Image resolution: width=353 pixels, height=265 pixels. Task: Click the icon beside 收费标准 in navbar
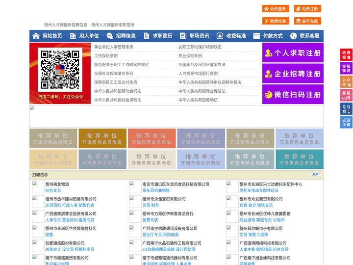pyautogui.click(x=220, y=36)
